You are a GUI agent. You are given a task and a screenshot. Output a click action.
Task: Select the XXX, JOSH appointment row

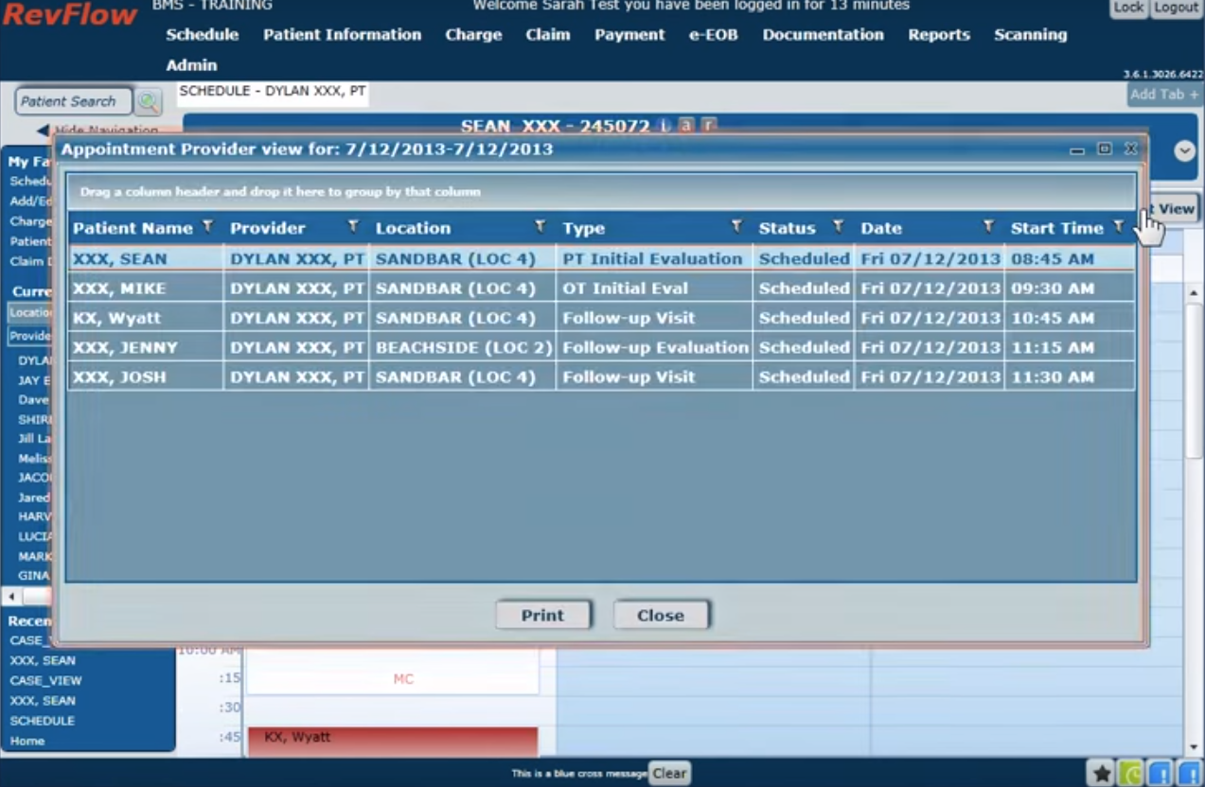tap(601, 376)
